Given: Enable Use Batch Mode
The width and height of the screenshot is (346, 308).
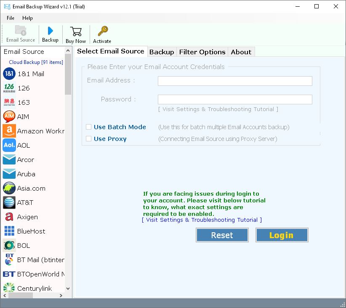Looking at the screenshot, I should click(x=88, y=127).
